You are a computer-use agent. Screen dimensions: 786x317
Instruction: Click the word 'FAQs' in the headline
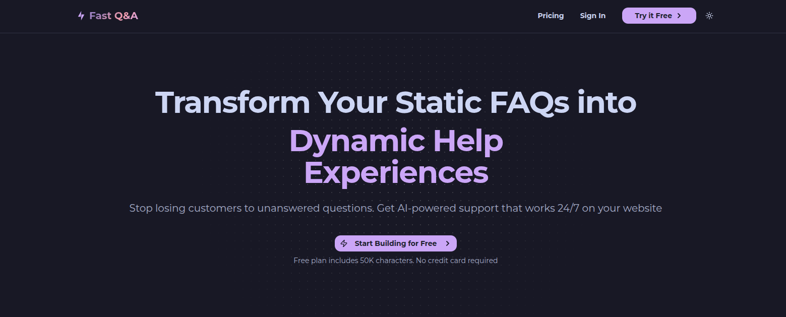point(529,102)
